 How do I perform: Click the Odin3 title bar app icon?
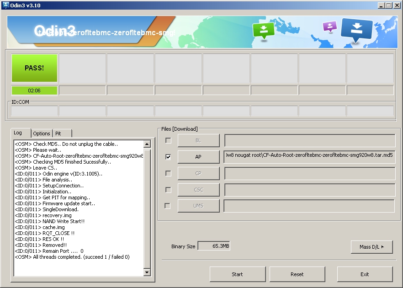pos(5,5)
